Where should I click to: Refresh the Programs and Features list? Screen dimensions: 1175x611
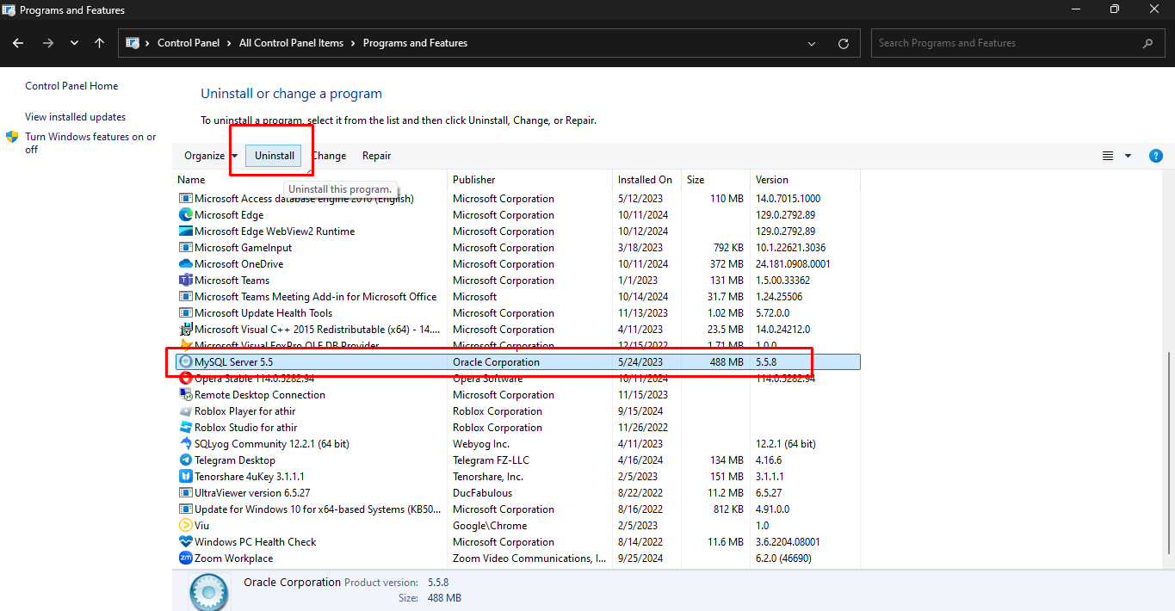point(844,43)
